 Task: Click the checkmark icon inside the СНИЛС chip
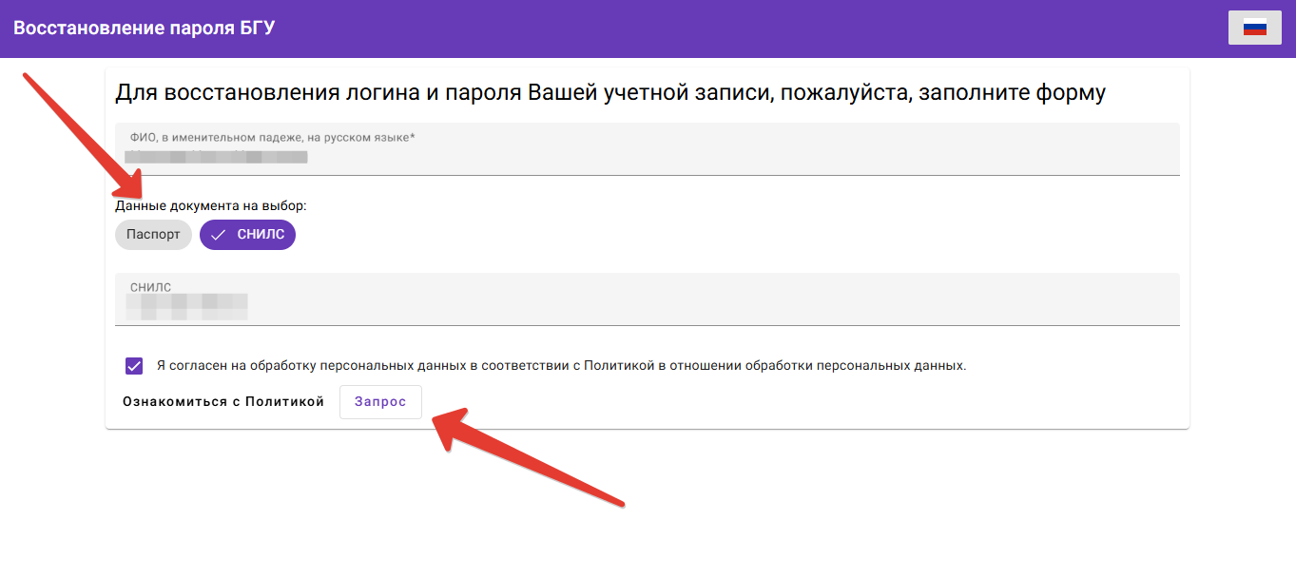coord(218,235)
